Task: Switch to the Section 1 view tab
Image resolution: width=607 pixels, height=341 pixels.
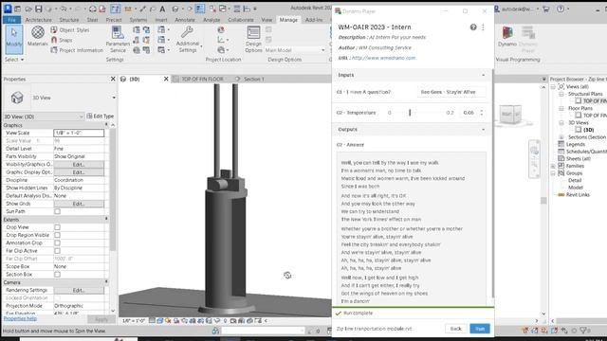Action: (x=253, y=79)
